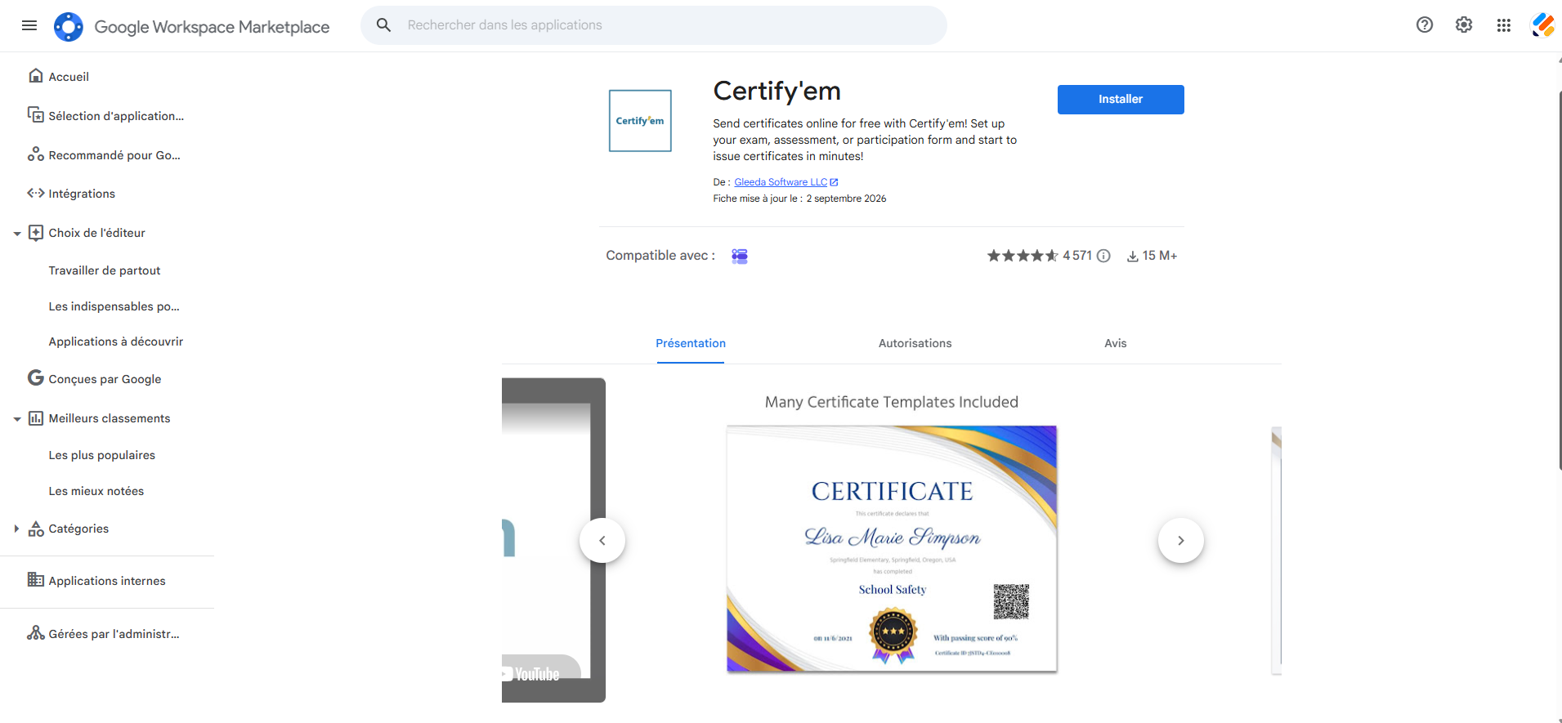The height and width of the screenshot is (723, 1562).
Task: Click the five-star rating
Action: 1023,256
